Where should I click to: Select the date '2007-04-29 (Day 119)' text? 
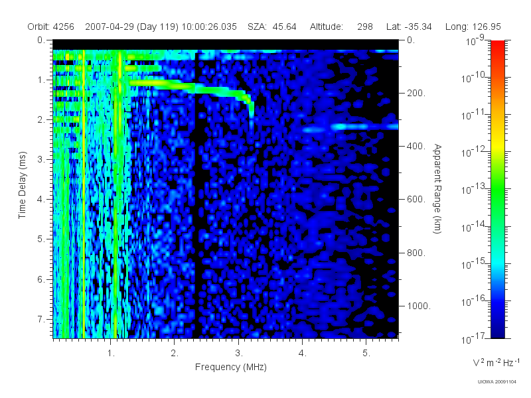(131, 27)
